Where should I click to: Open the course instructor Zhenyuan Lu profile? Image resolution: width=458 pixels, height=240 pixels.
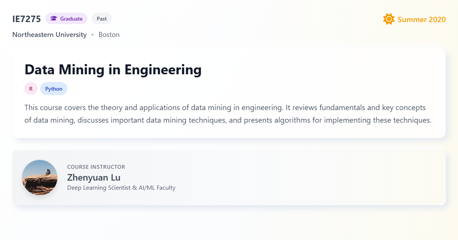[94, 178]
